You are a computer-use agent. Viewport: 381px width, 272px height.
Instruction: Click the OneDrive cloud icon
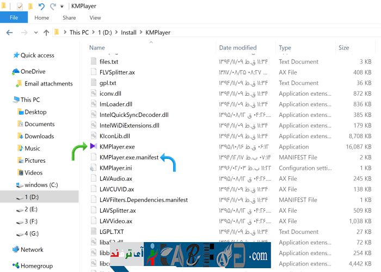point(16,72)
